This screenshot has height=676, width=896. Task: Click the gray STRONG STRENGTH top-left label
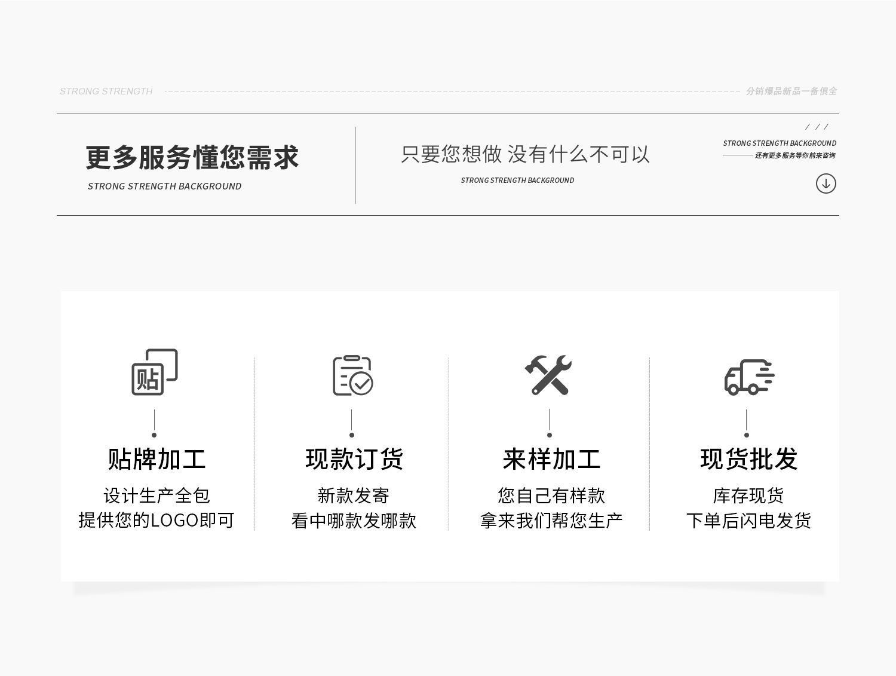pyautogui.click(x=106, y=91)
